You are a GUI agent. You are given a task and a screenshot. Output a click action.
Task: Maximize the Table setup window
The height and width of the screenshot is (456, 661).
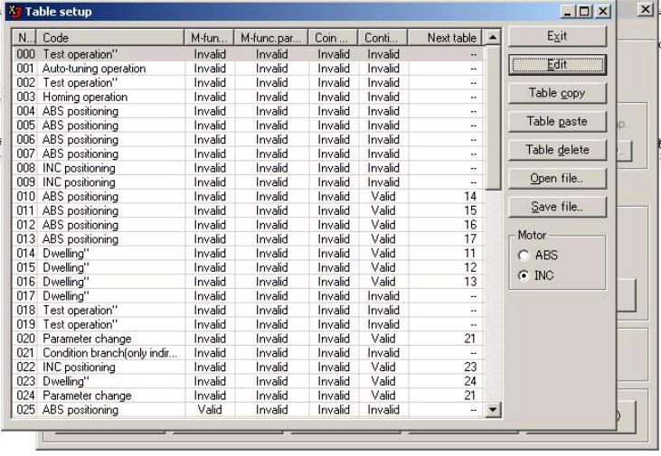pos(584,12)
